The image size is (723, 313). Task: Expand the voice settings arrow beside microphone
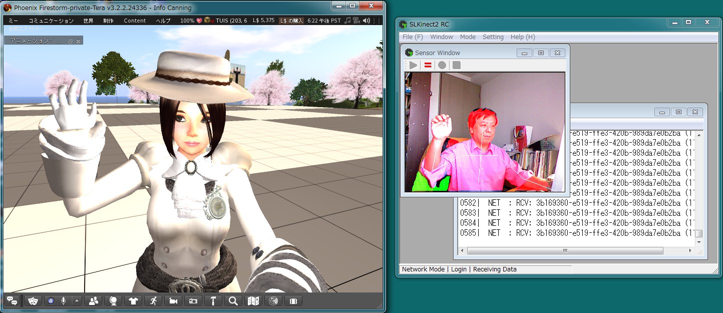coord(77,300)
